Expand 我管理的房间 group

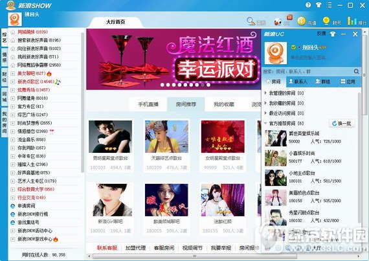point(265,93)
